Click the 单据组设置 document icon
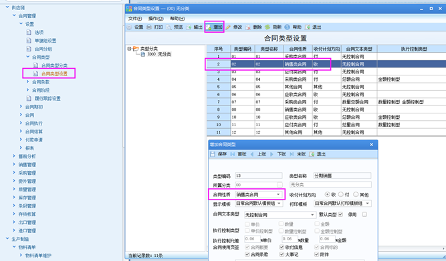This screenshot has width=446, height=261. (29, 41)
